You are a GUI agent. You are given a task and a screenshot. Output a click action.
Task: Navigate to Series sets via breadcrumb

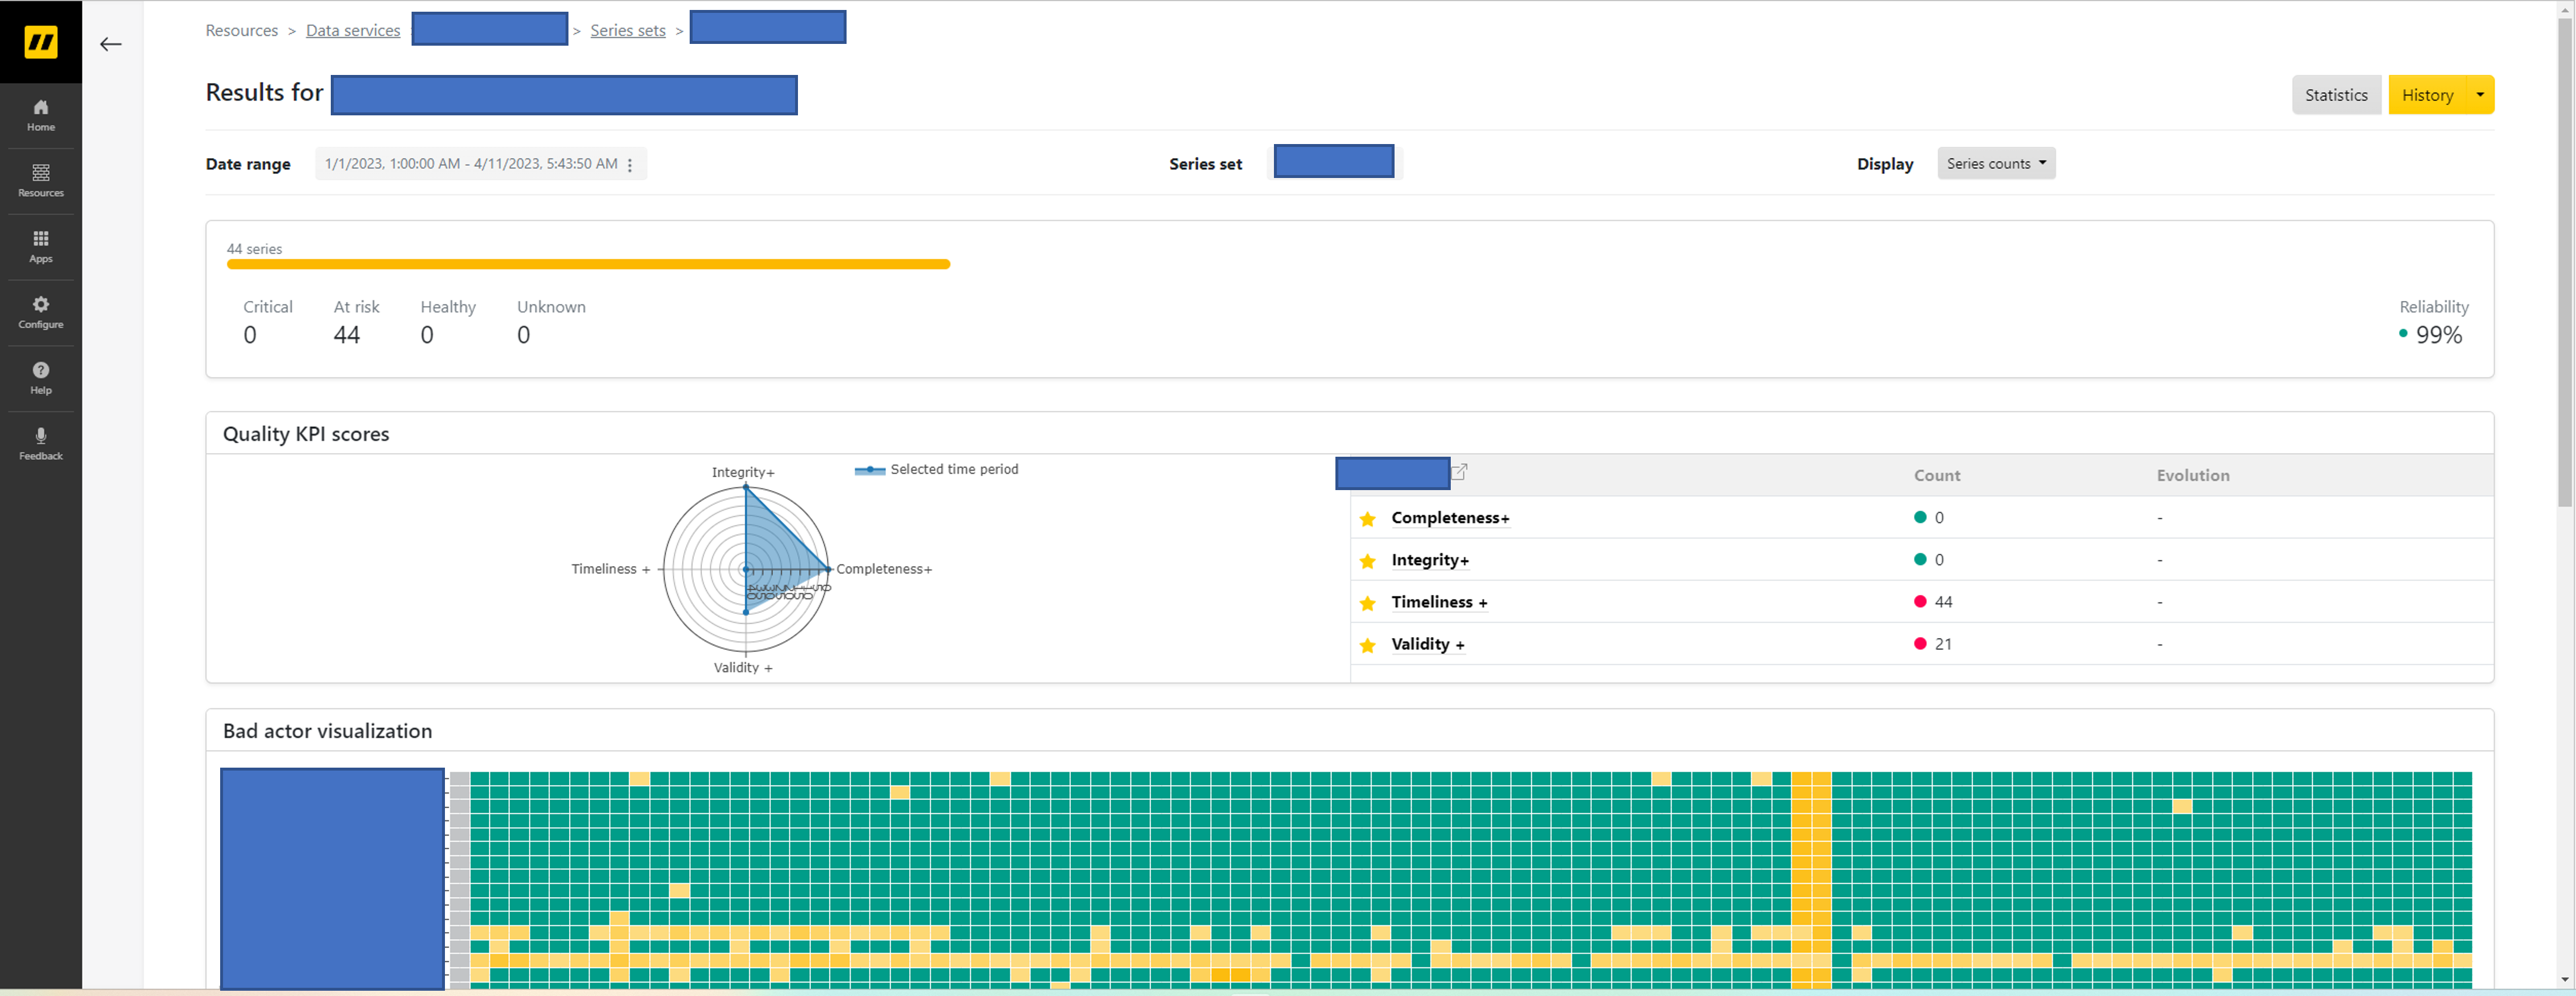click(627, 30)
